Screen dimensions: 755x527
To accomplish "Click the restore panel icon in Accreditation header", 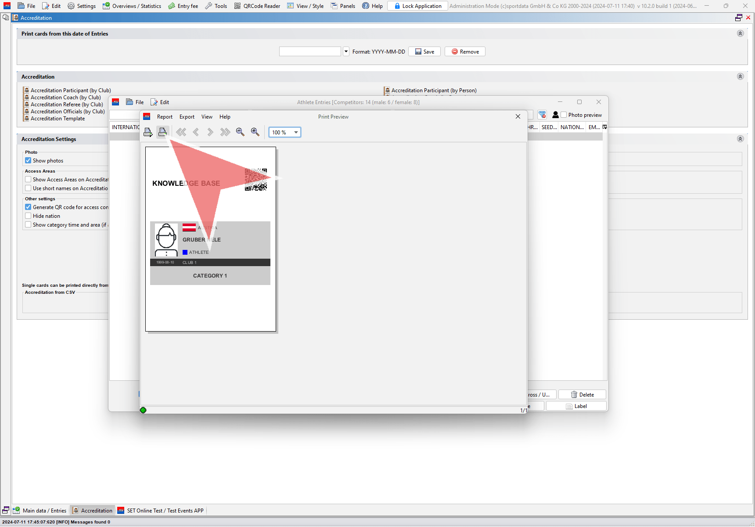I will click(x=739, y=18).
